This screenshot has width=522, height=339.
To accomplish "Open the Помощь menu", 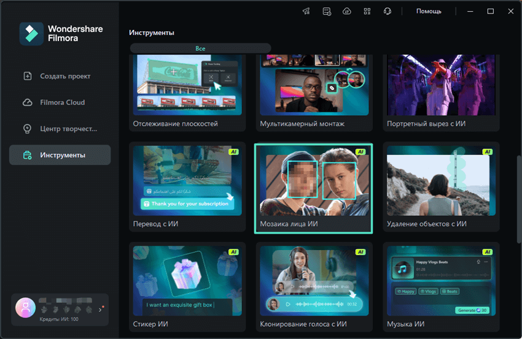I will (x=429, y=11).
